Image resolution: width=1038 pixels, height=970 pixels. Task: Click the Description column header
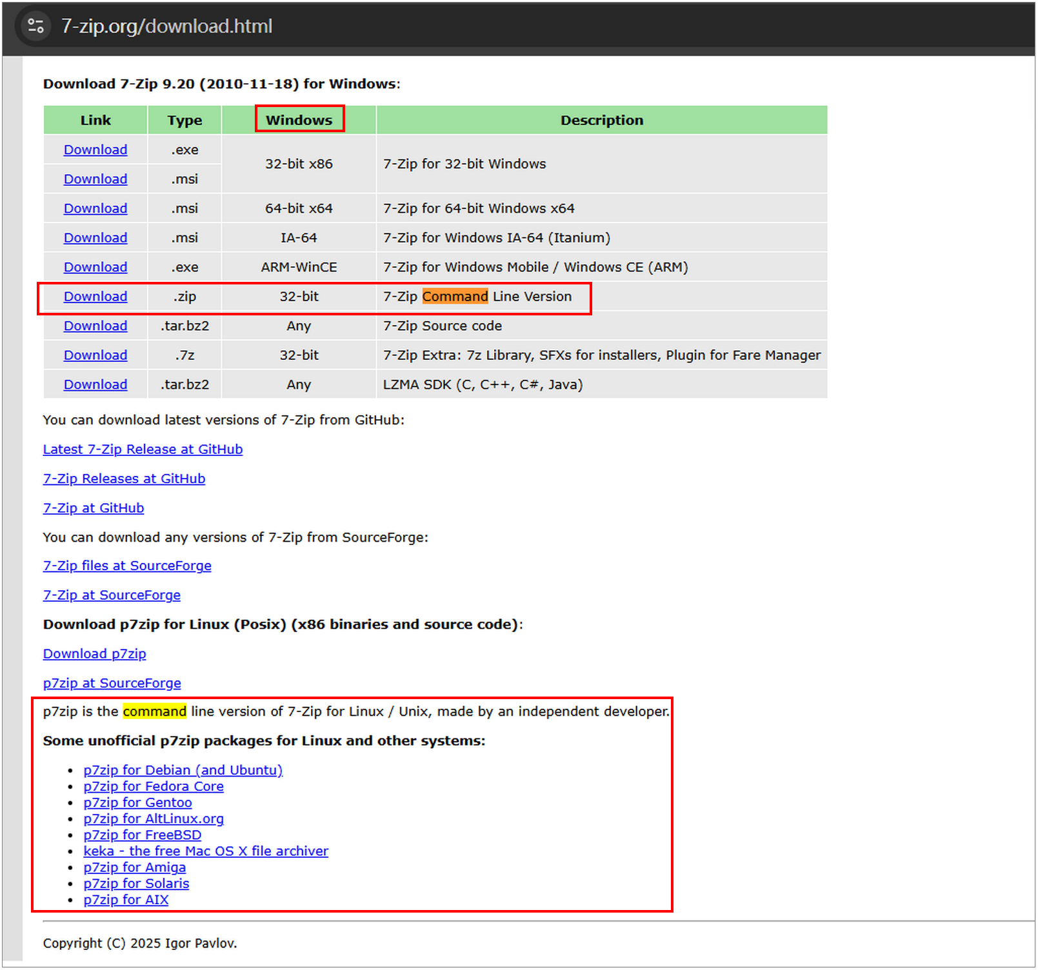pos(602,120)
